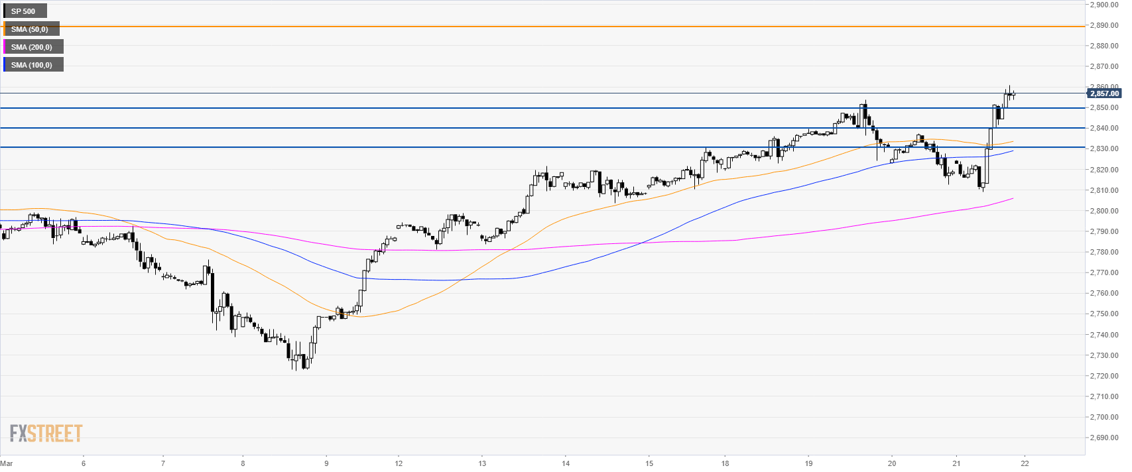
Task: Click the date label 7 on time axis
Action: (x=163, y=463)
